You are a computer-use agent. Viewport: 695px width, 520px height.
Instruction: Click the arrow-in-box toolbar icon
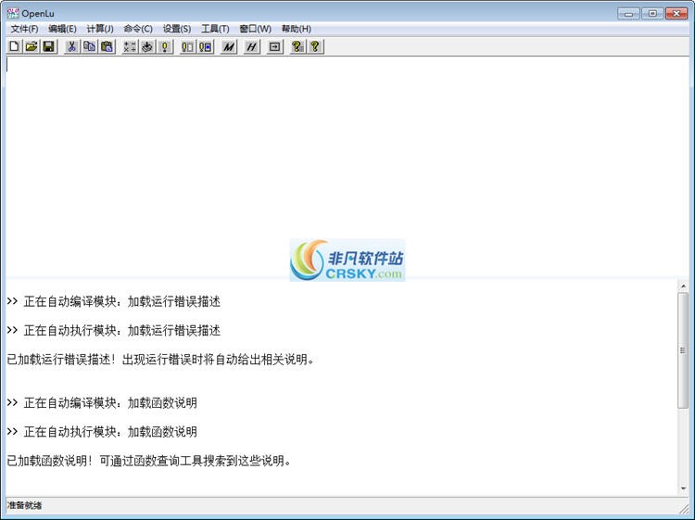coord(274,46)
